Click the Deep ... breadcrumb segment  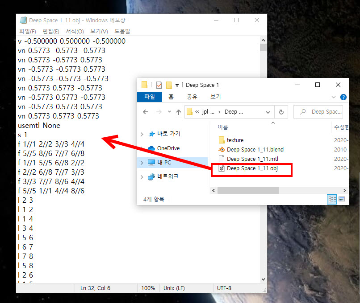(x=234, y=112)
